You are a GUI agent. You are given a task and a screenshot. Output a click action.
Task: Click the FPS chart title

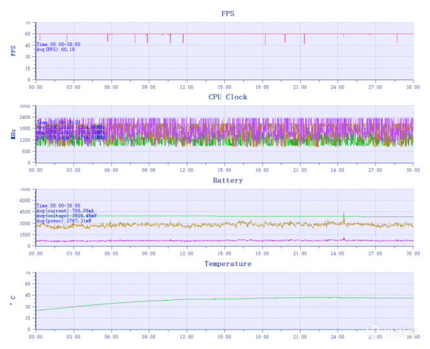228,14
